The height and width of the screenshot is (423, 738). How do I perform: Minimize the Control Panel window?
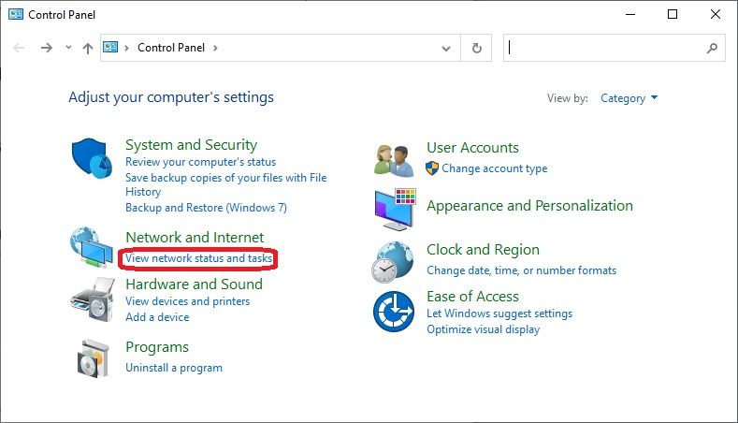[x=630, y=14]
